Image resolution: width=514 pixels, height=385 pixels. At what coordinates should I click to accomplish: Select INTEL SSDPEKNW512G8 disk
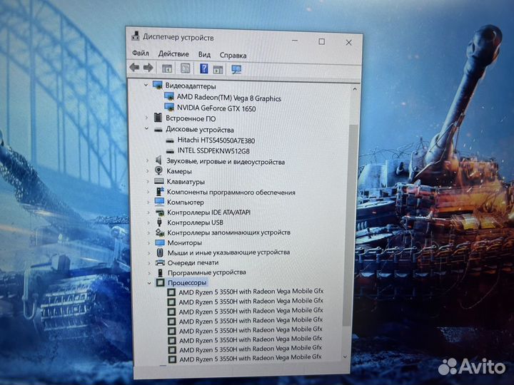(x=213, y=151)
